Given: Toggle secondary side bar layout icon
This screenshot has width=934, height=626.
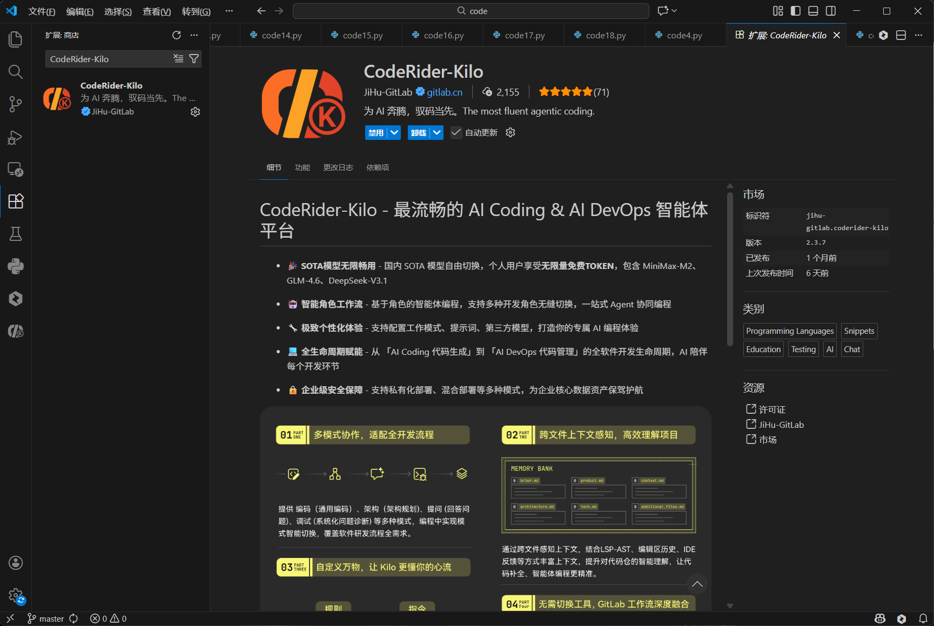Looking at the screenshot, I should [x=831, y=11].
